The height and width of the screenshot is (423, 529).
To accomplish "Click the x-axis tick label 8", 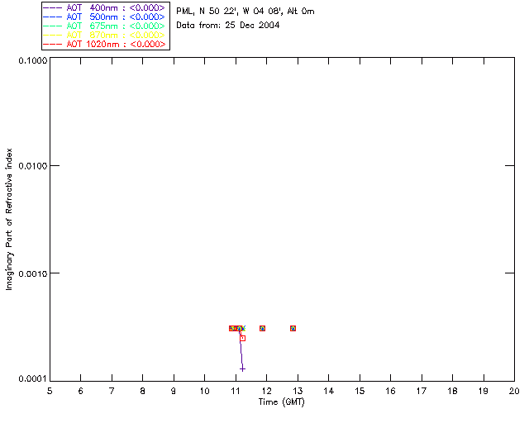I will (x=143, y=391).
